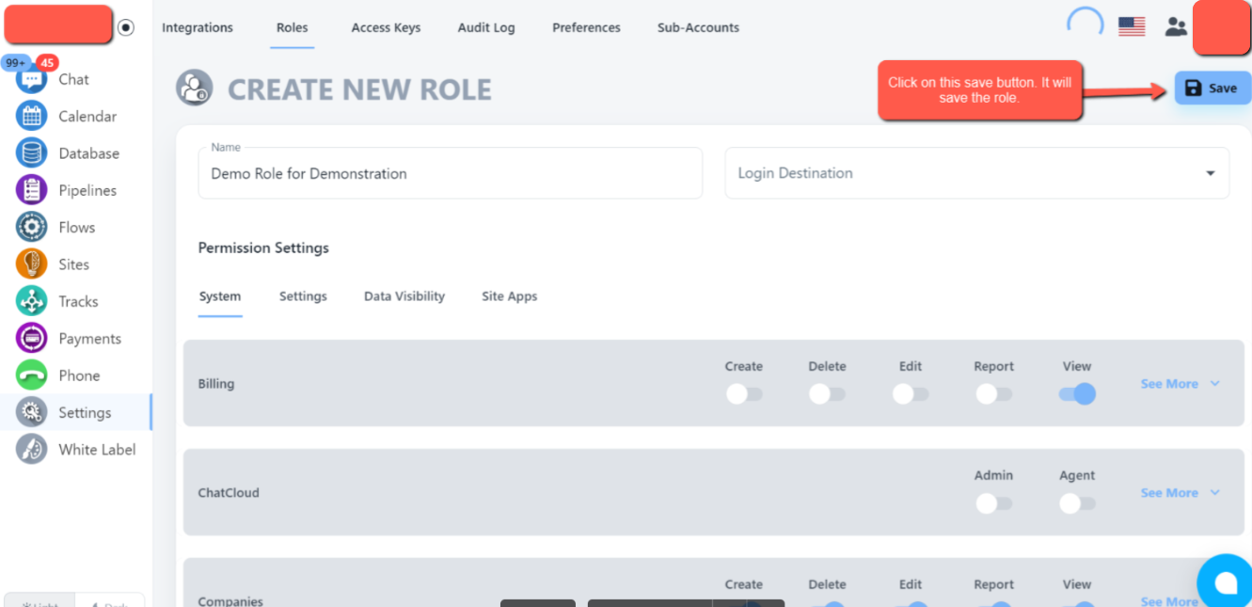Turn off the Billing View toggle

pos(1077,394)
